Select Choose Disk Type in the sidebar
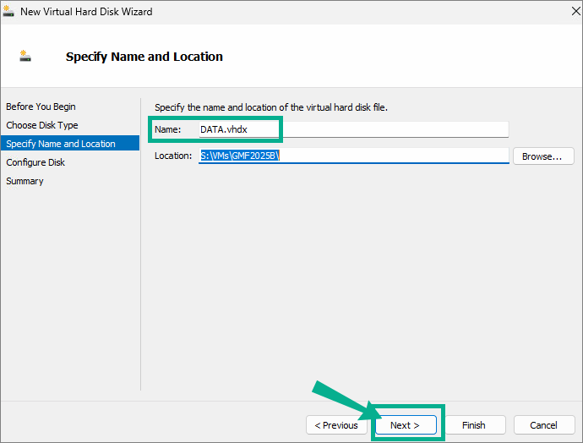 point(42,125)
